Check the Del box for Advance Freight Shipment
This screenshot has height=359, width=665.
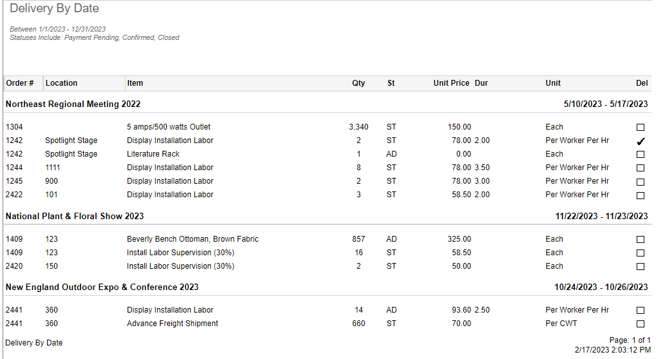(640, 324)
